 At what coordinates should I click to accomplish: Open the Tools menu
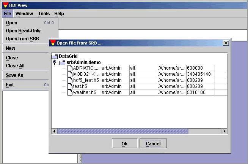point(44,14)
